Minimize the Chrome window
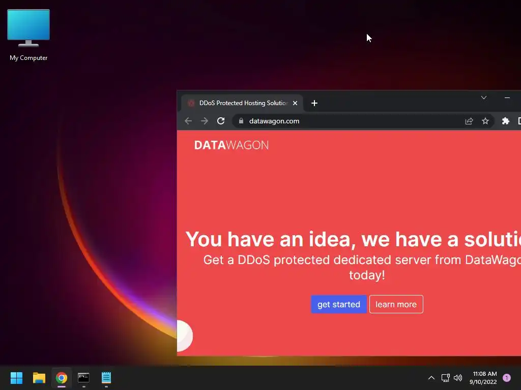The height and width of the screenshot is (390, 521). (x=507, y=97)
